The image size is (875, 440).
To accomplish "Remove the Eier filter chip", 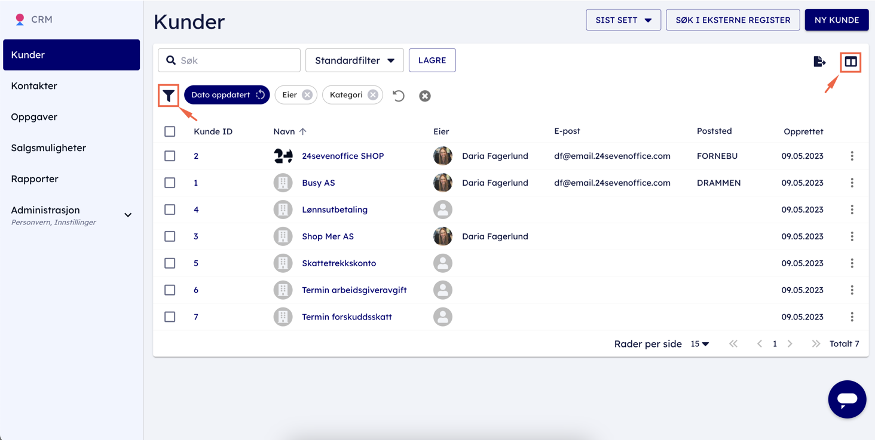I will [307, 95].
